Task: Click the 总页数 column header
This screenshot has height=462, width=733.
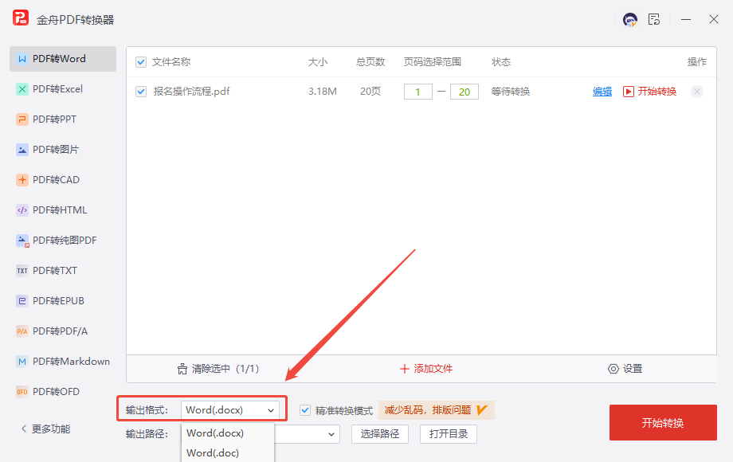Action: 370,62
